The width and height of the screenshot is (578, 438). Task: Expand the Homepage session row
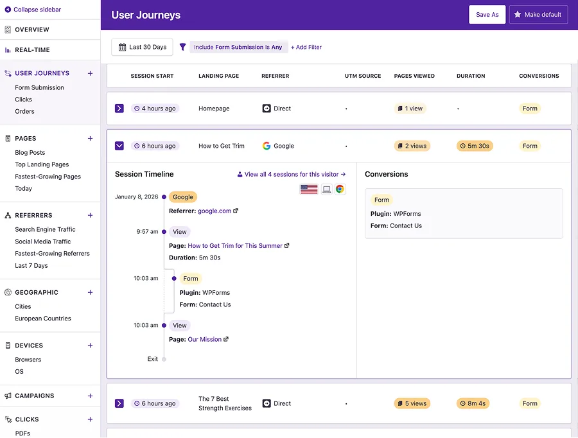pyautogui.click(x=119, y=109)
